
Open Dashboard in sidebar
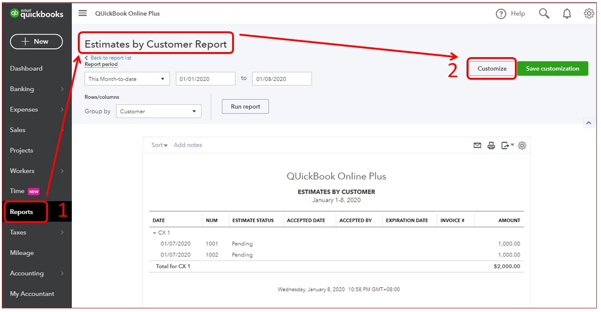click(26, 68)
